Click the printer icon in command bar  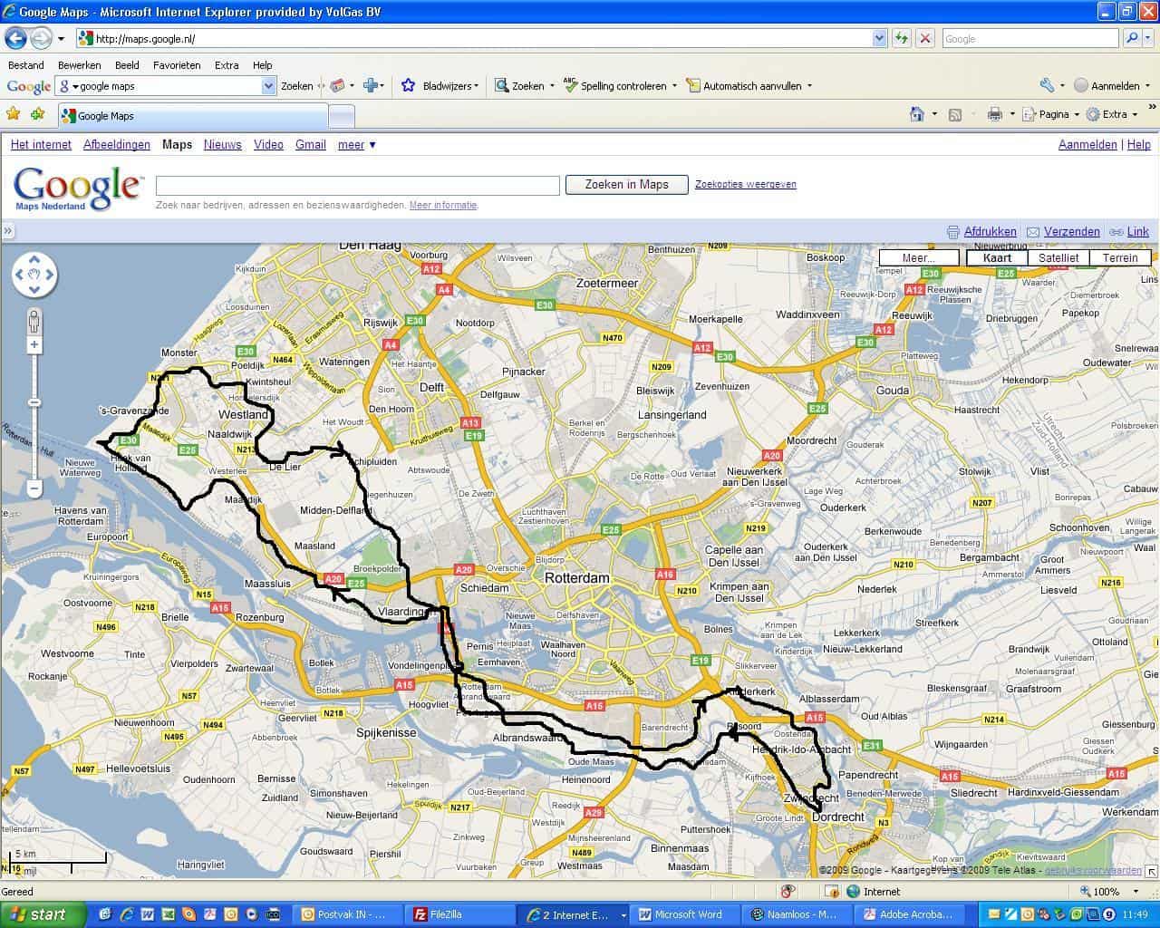(x=994, y=114)
